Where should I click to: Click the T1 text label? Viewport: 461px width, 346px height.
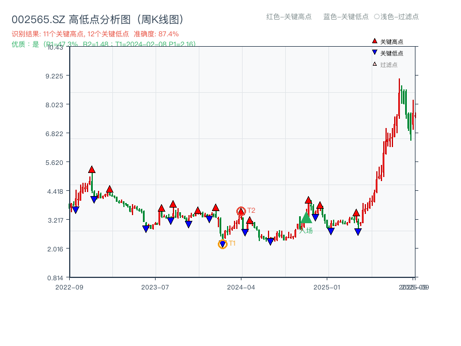tap(232, 243)
